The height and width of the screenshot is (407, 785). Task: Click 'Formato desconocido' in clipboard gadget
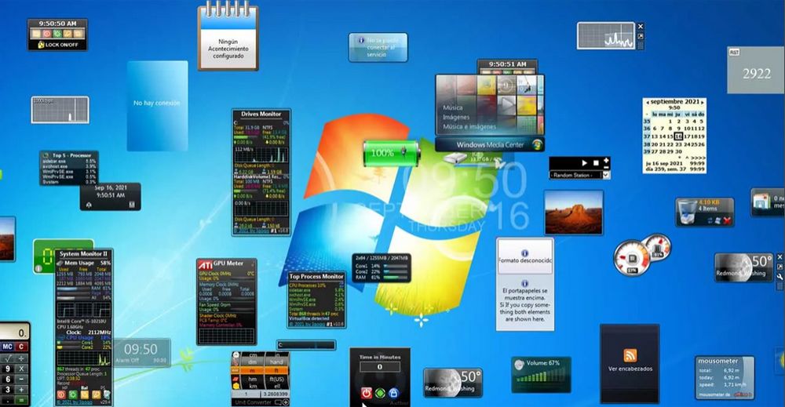[525, 260]
